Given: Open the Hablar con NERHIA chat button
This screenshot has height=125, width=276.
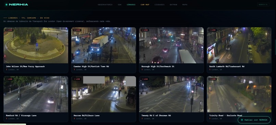Looking at the screenshot, I should [254, 120].
